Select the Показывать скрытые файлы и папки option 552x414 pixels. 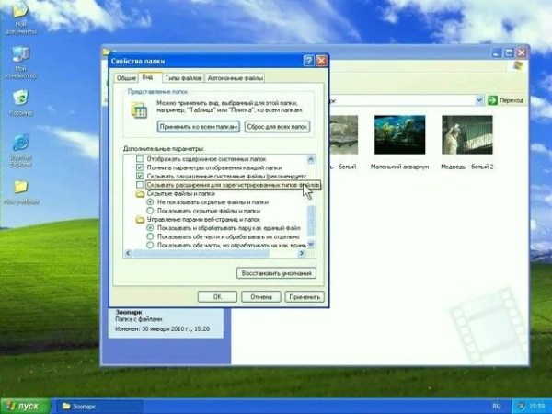(151, 212)
